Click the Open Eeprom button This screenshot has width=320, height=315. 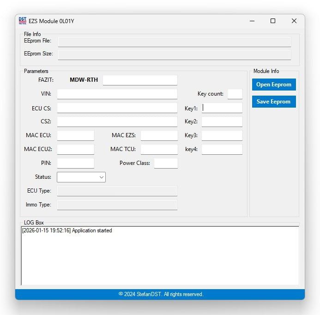tap(274, 85)
